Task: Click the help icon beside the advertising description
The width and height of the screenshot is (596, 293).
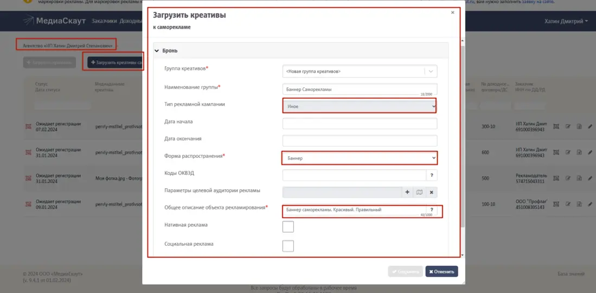Action: click(x=432, y=210)
